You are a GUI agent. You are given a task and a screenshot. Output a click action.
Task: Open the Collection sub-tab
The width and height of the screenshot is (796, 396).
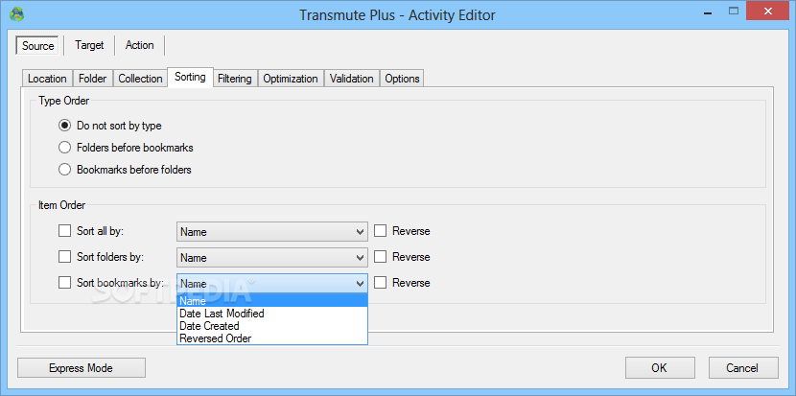pos(140,79)
